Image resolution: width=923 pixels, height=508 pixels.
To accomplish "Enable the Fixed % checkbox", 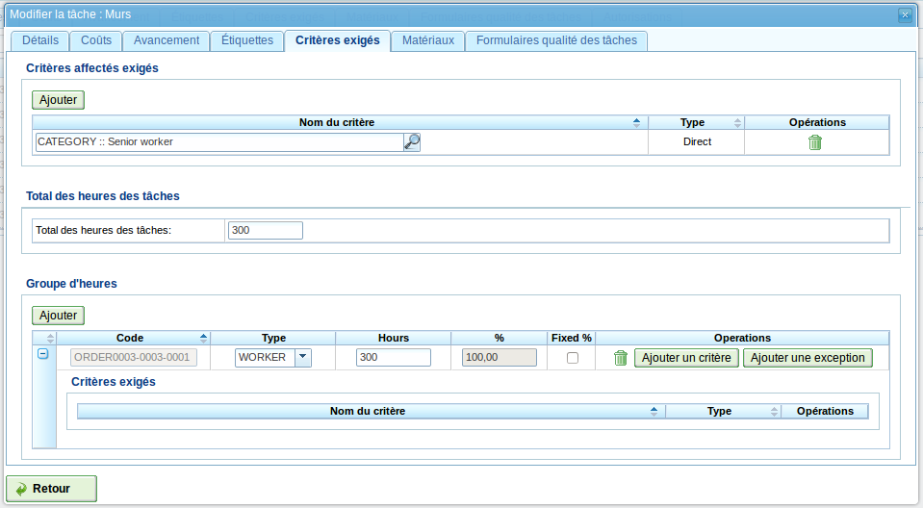I will point(573,358).
